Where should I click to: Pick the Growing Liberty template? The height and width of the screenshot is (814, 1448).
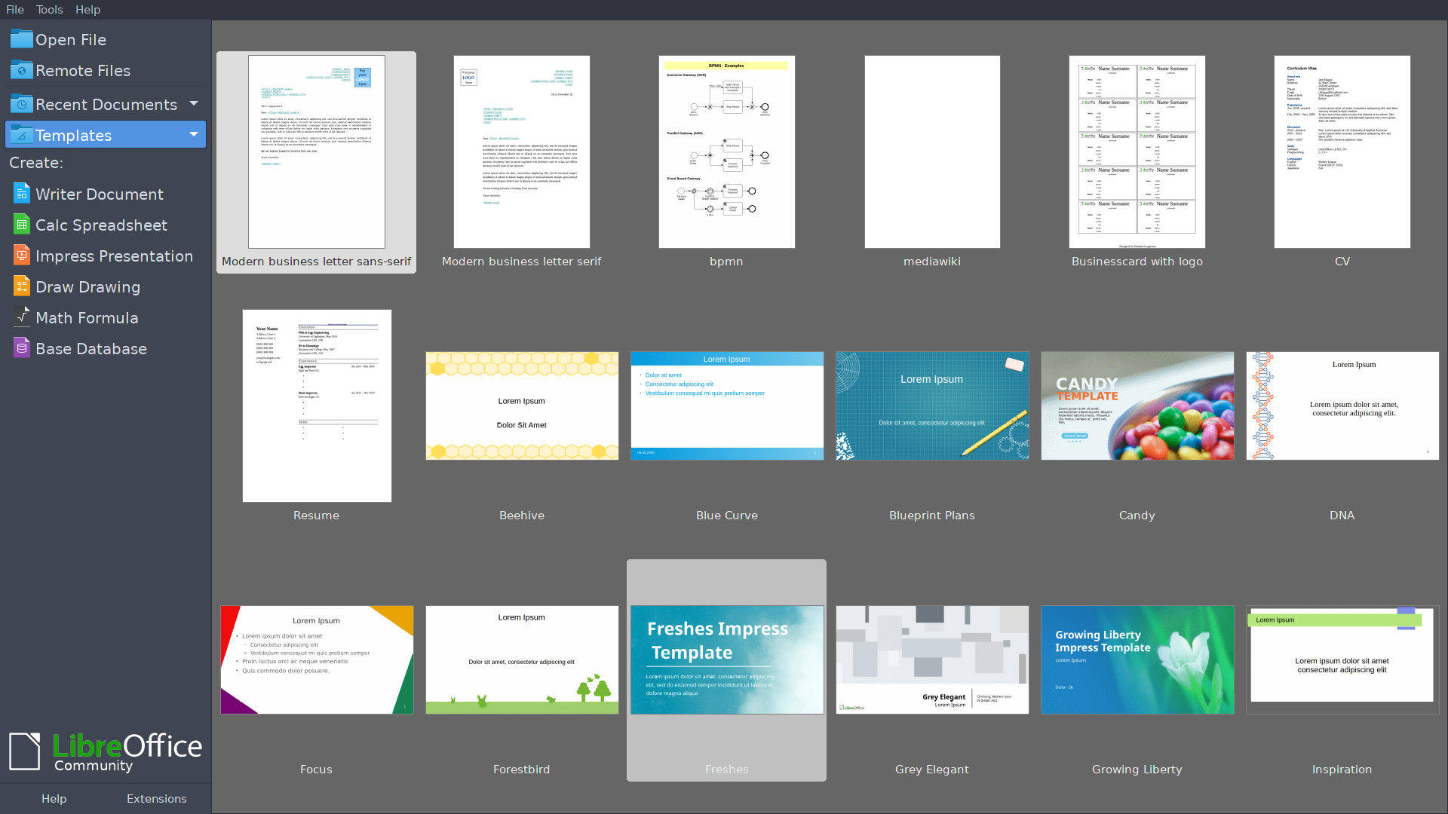(1137, 659)
